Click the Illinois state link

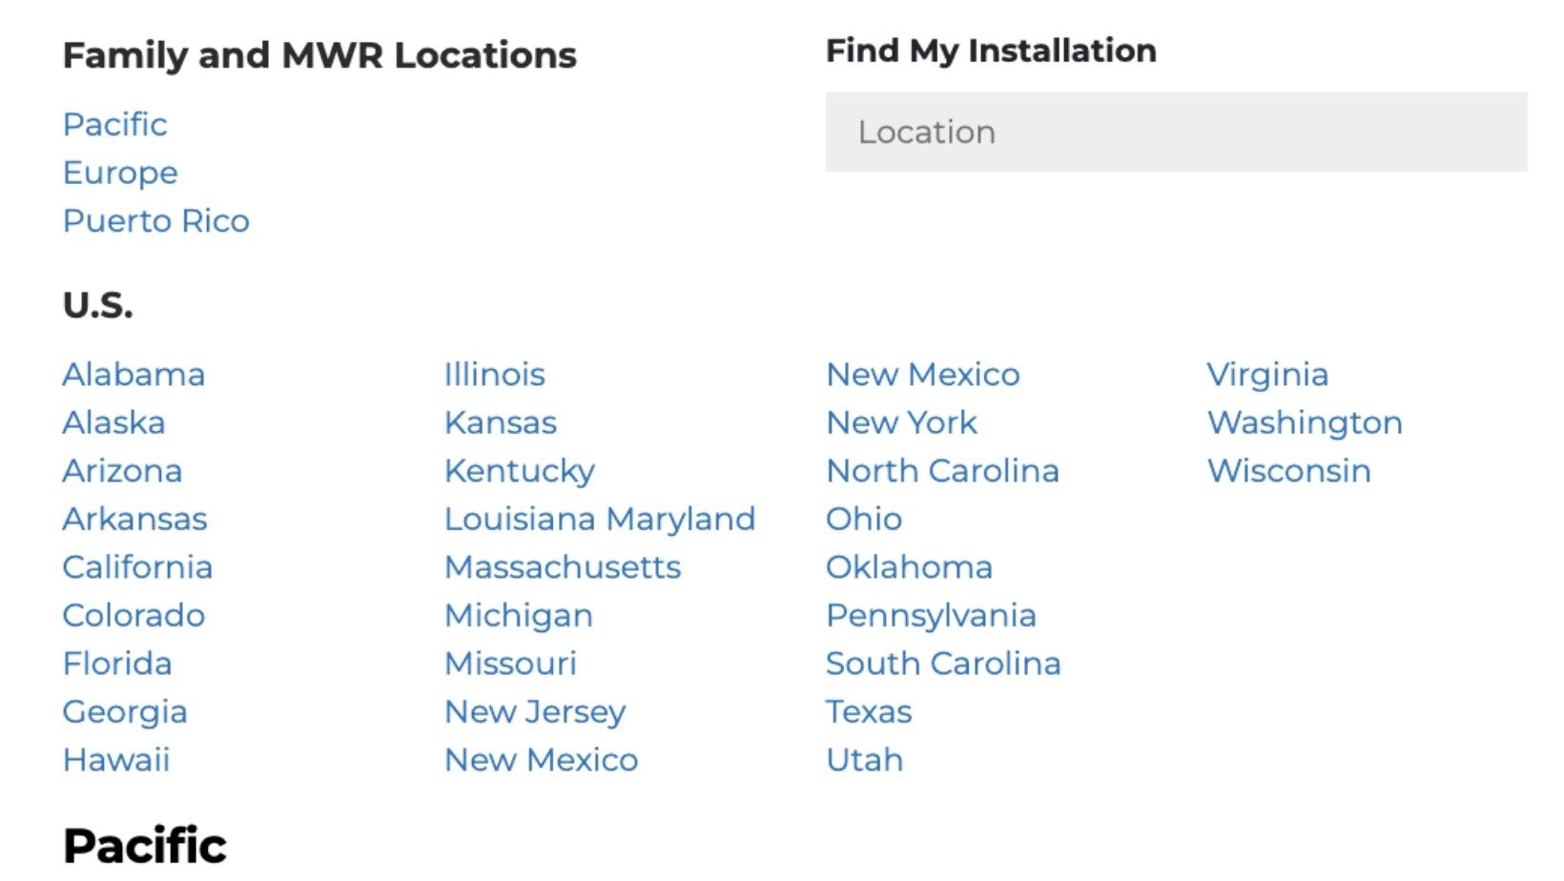tap(494, 375)
